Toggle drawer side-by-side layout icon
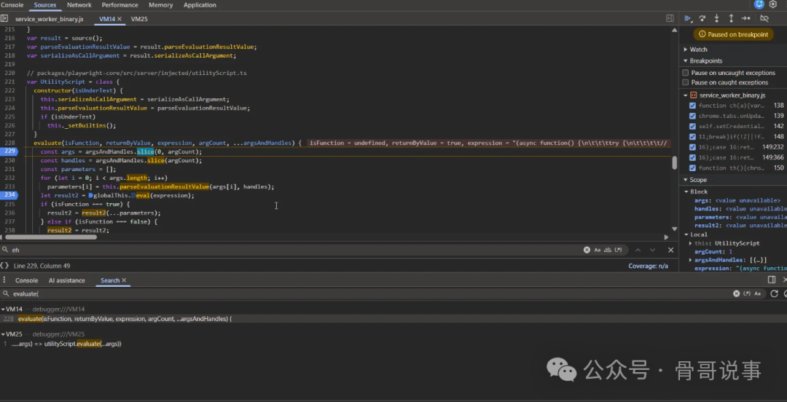The height and width of the screenshot is (402, 787). pyautogui.click(x=772, y=280)
